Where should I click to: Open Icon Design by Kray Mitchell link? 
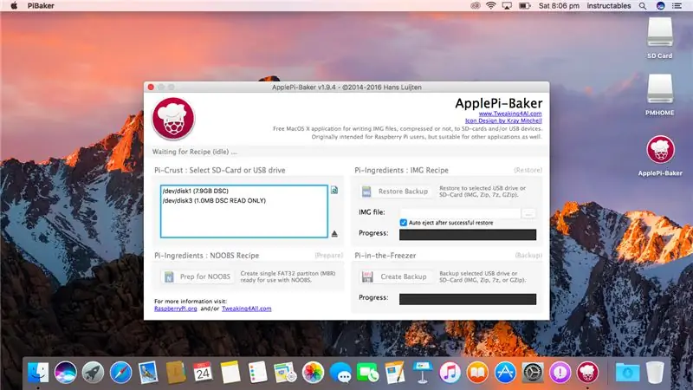point(503,120)
